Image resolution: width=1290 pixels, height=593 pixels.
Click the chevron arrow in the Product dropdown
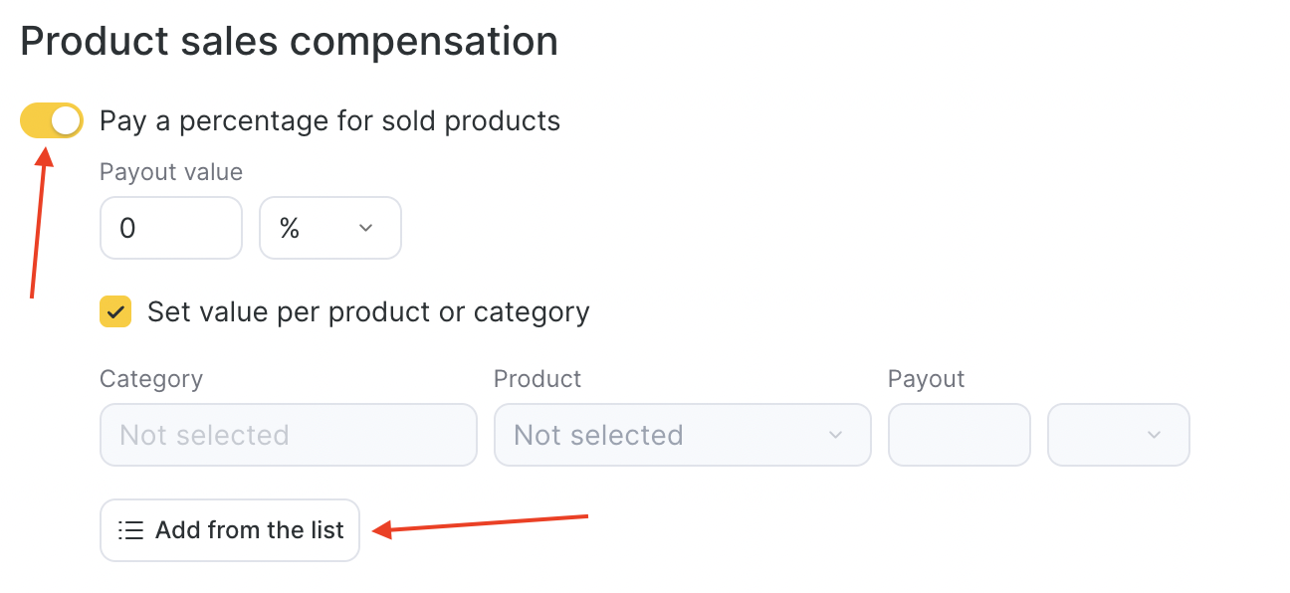point(835,435)
